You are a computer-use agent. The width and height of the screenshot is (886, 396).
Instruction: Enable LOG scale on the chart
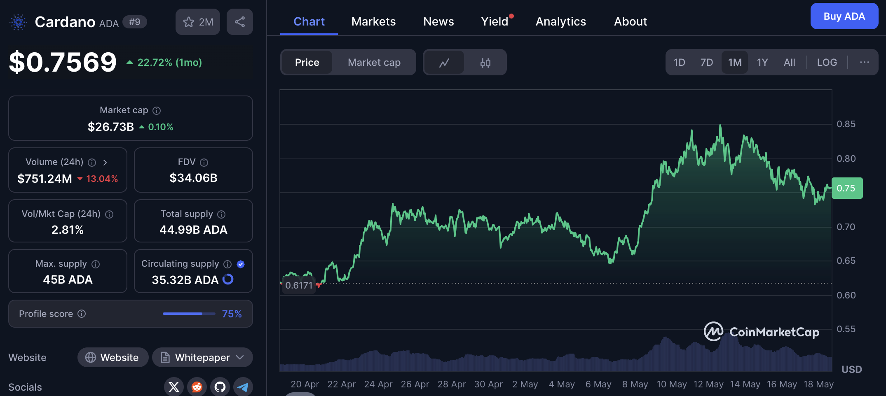826,62
